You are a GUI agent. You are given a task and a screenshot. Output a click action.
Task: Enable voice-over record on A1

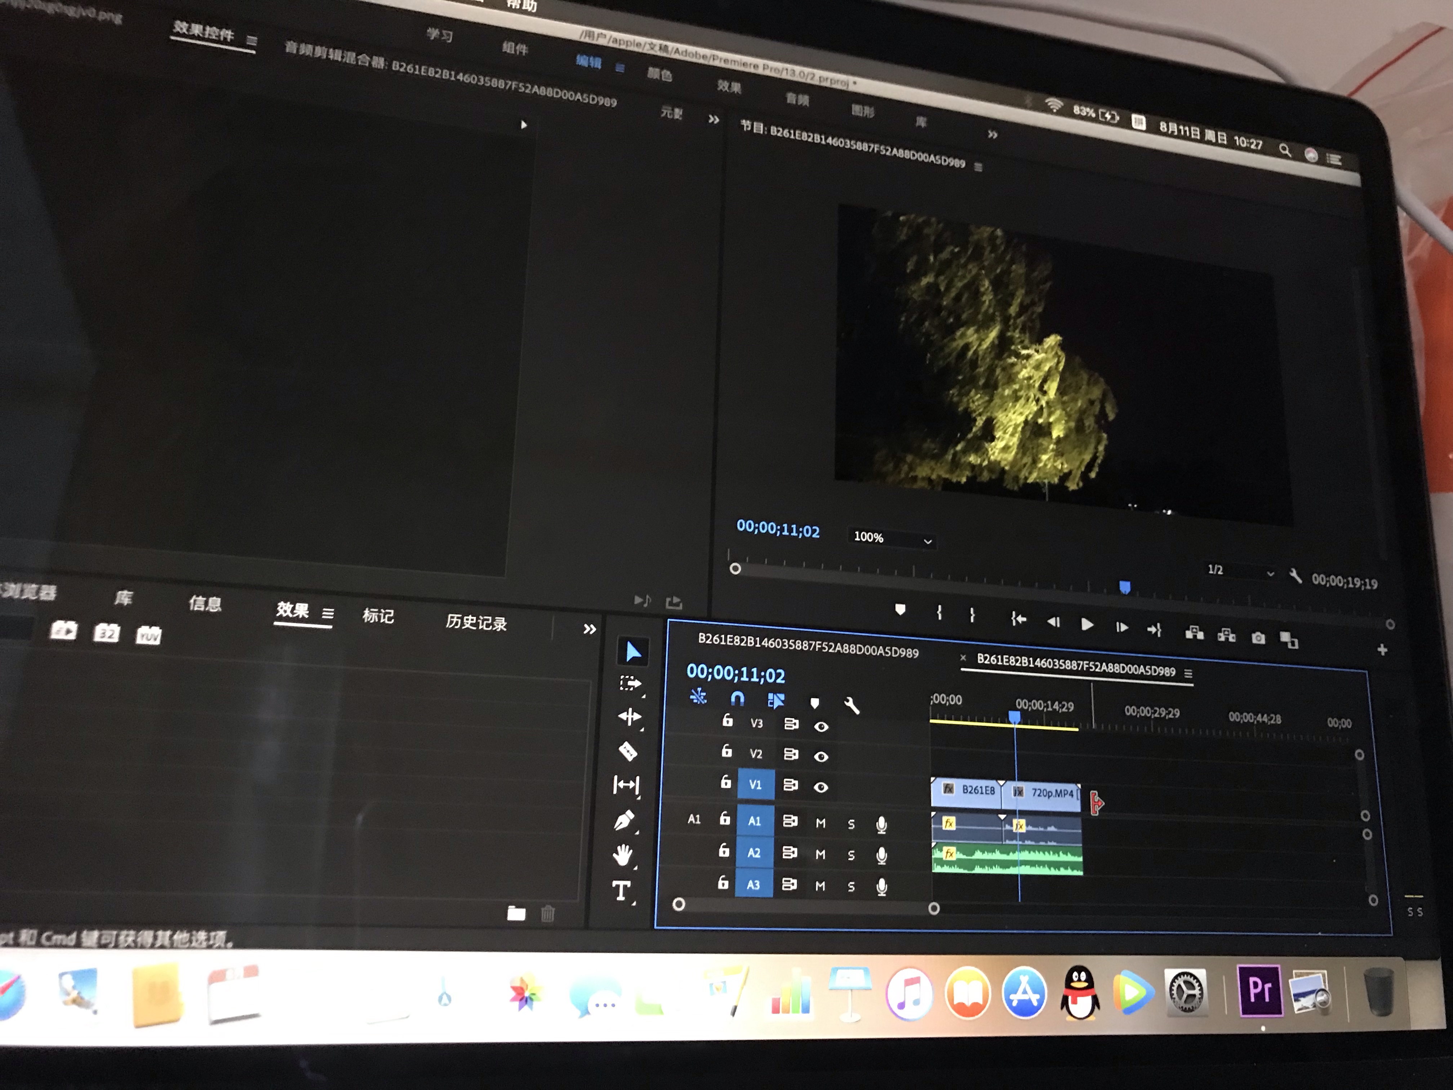(x=881, y=825)
